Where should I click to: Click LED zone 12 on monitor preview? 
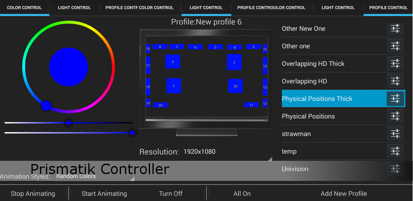265,103
